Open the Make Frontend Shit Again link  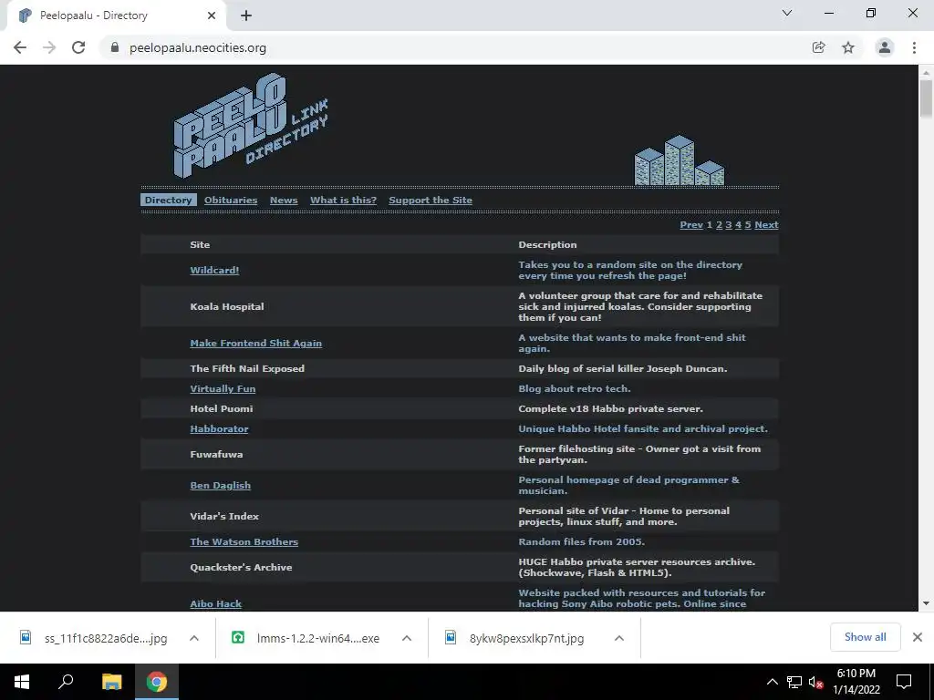tap(255, 343)
